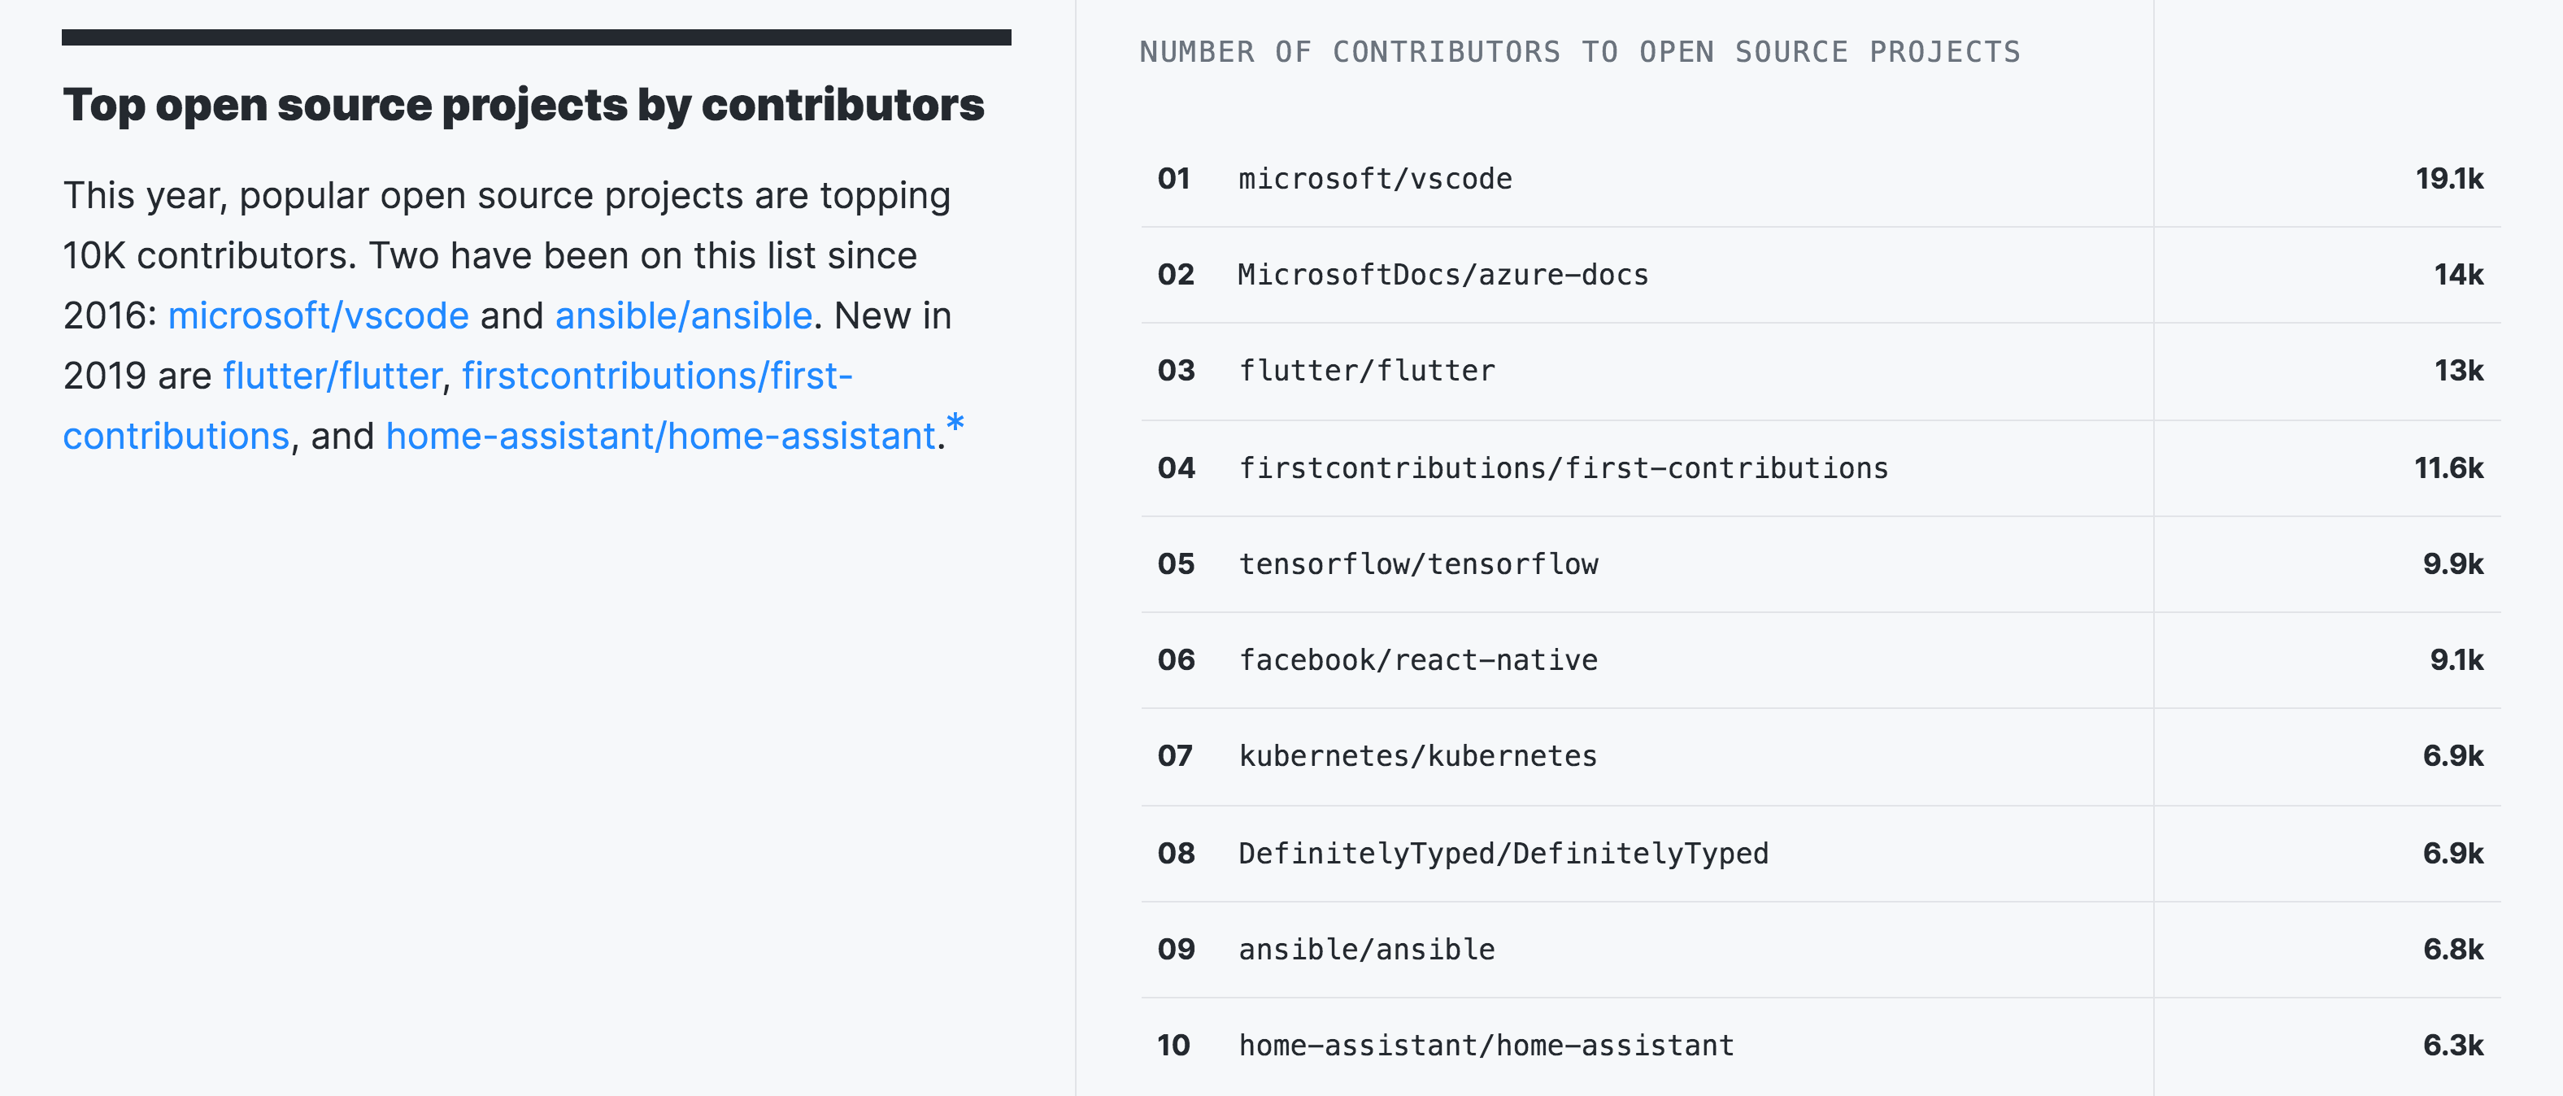Viewport: 2563px width, 1096px height.
Task: Select the kubernetes/kubernetes table row
Action: coord(1416,756)
